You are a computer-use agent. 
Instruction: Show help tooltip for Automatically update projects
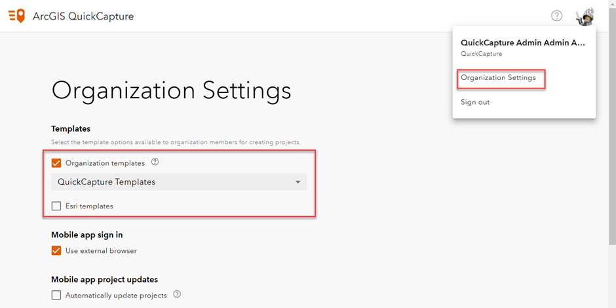(x=177, y=294)
